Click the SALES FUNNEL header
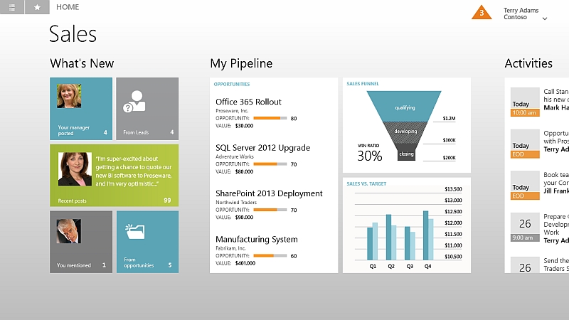This screenshot has height=320, width=569. click(x=362, y=84)
